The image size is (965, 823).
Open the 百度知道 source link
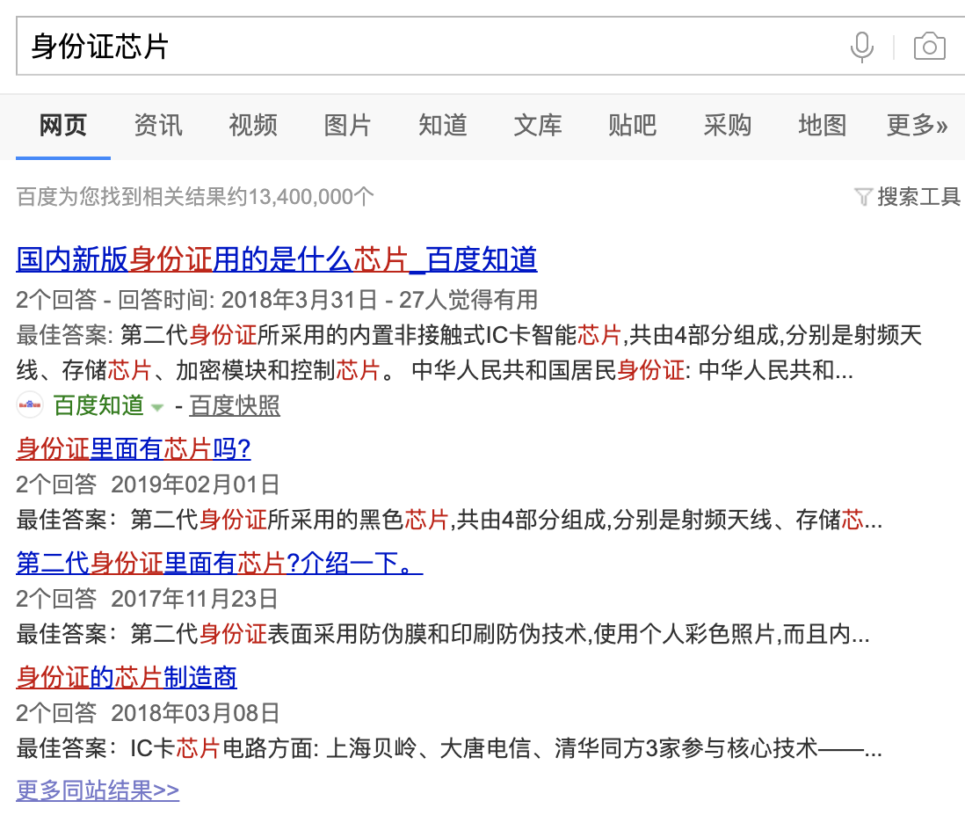pos(98,405)
